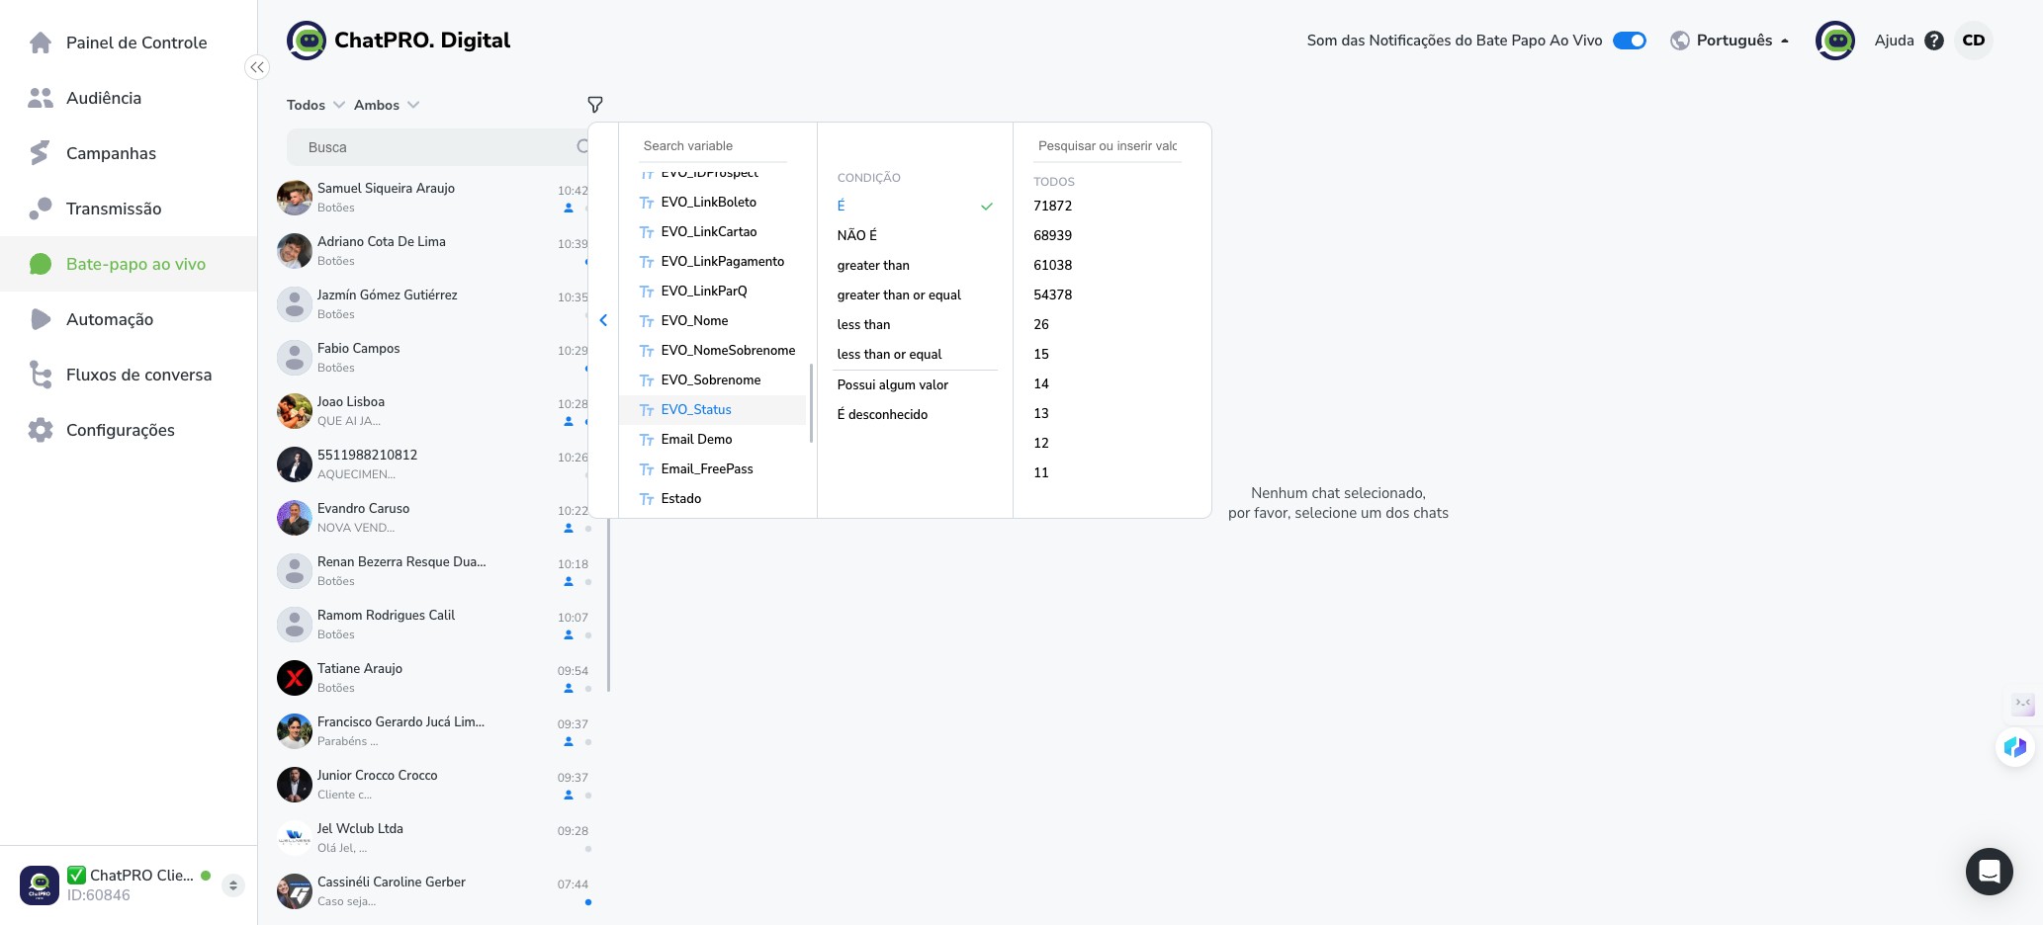Image resolution: width=2043 pixels, height=925 pixels.
Task: Click the chat list scrollbar
Action: tap(609, 605)
